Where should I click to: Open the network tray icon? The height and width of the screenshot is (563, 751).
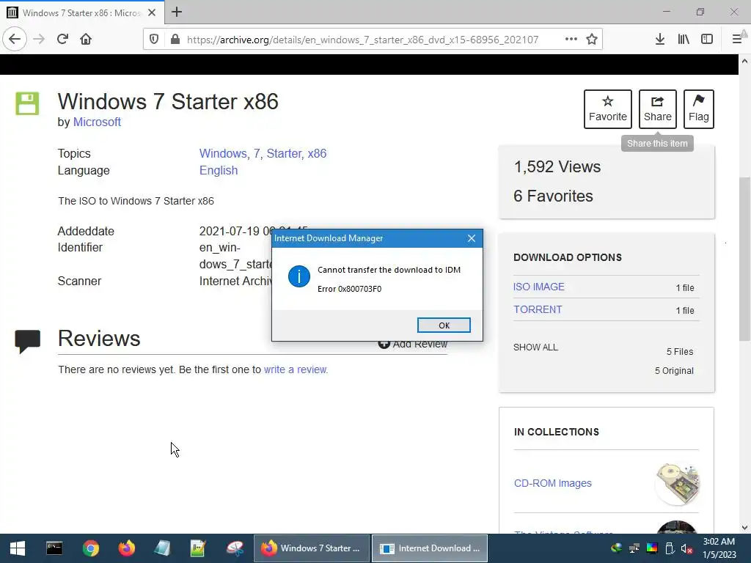[634, 548]
